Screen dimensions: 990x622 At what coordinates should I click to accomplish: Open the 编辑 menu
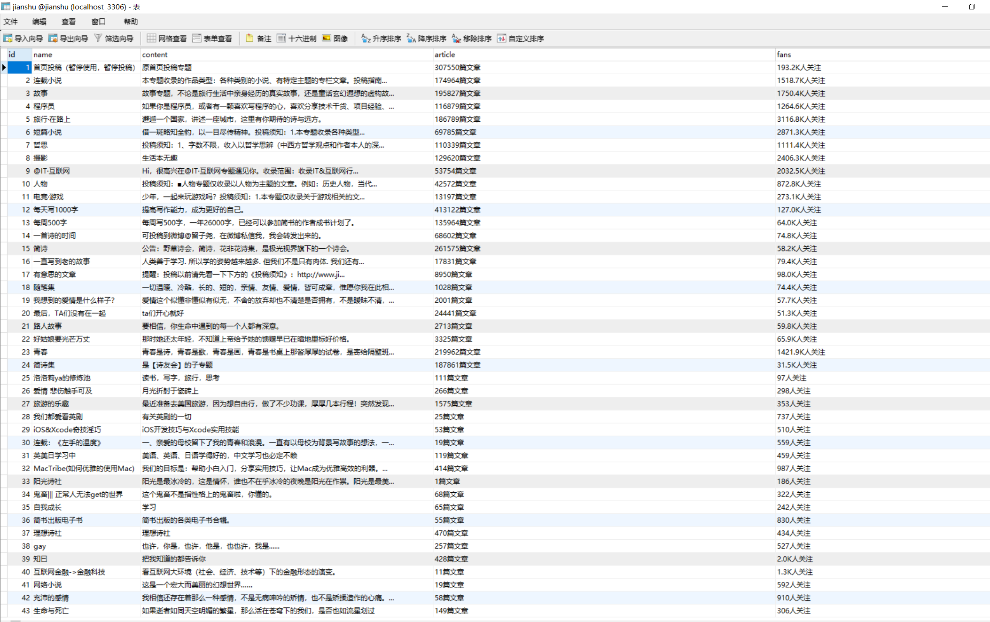click(x=39, y=22)
